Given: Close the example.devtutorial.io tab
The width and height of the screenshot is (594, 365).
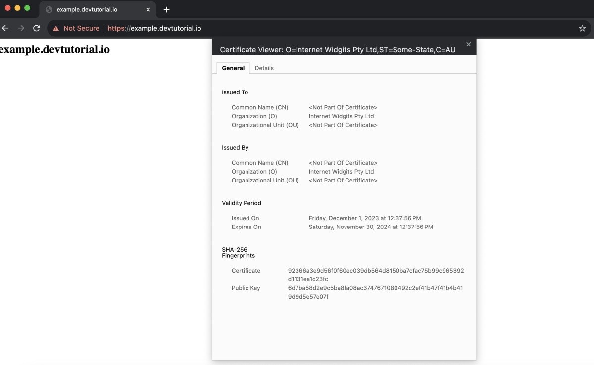Looking at the screenshot, I should [x=148, y=9].
